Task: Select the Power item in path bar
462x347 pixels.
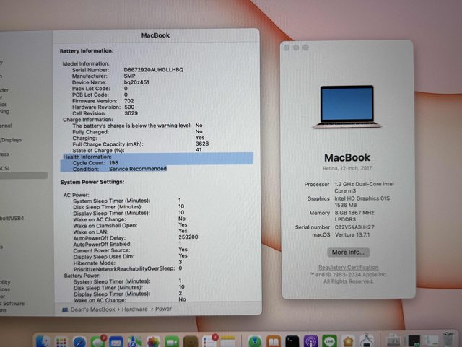Action: tap(163, 309)
